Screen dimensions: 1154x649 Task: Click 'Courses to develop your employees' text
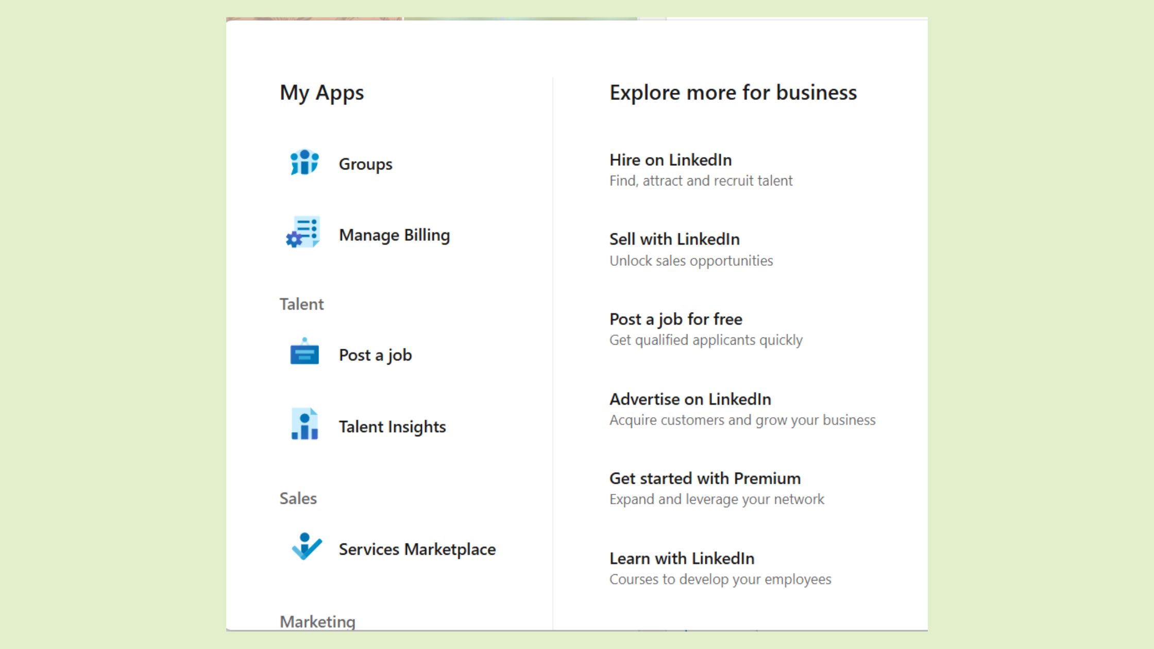[720, 579]
